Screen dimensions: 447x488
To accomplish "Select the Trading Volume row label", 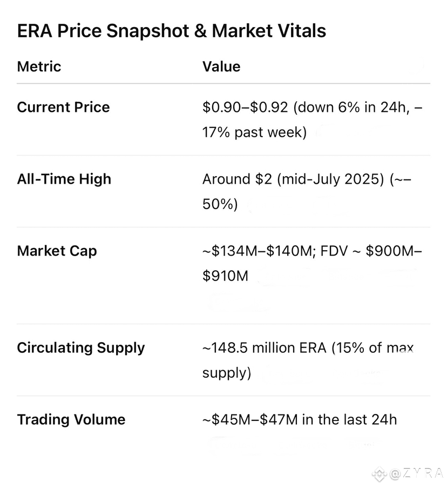I will pos(71,420).
